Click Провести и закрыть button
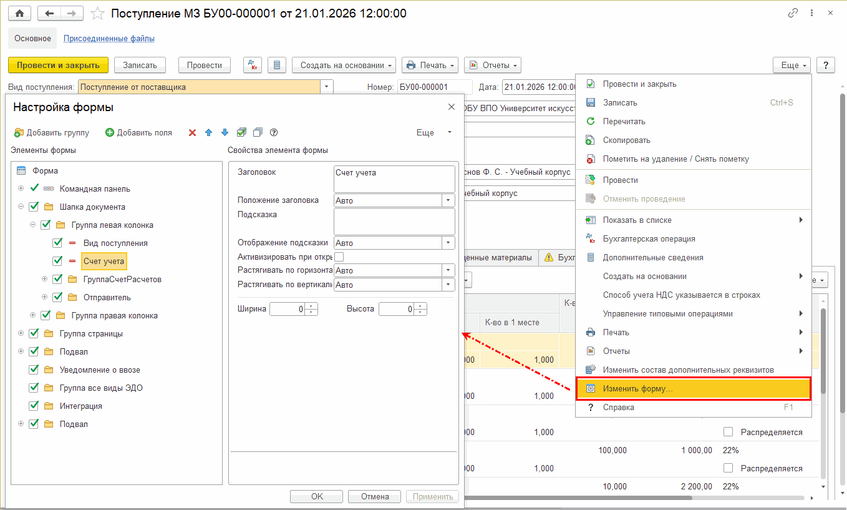Image resolution: width=847 pixels, height=510 pixels. (58, 65)
